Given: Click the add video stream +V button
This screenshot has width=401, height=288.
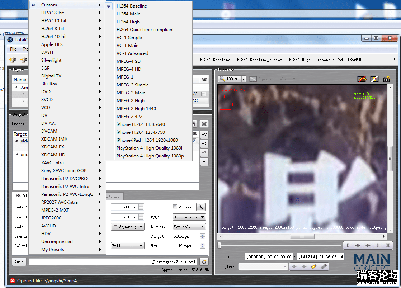Looking at the screenshot, I should coord(204,135).
